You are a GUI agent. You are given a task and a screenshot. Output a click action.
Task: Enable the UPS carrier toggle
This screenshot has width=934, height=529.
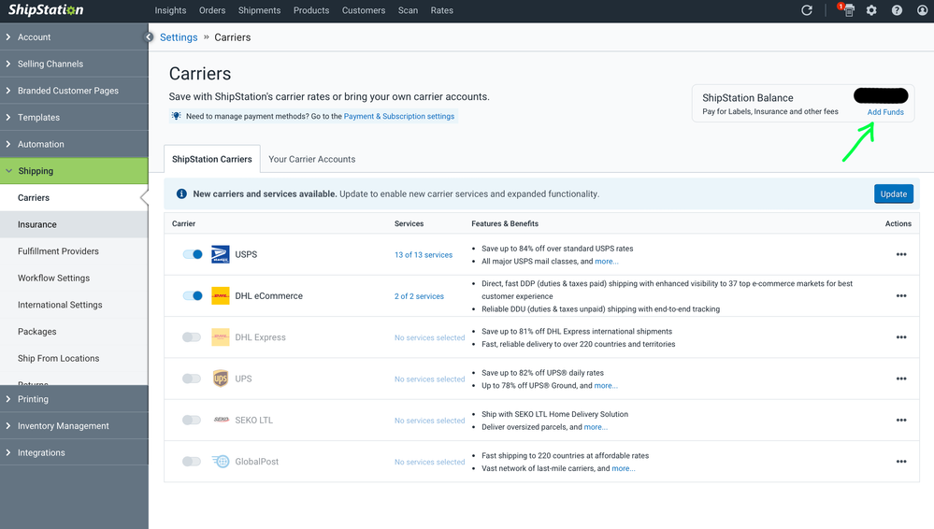pos(192,379)
